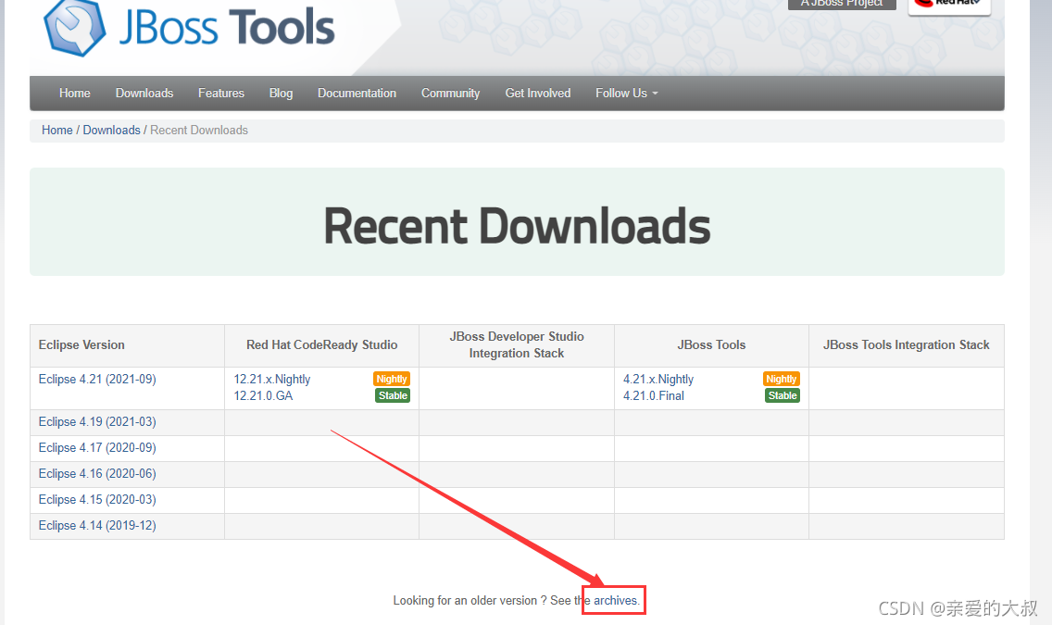This screenshot has height=625, width=1052.
Task: Click the Downloads breadcrumb link
Action: 111,131
